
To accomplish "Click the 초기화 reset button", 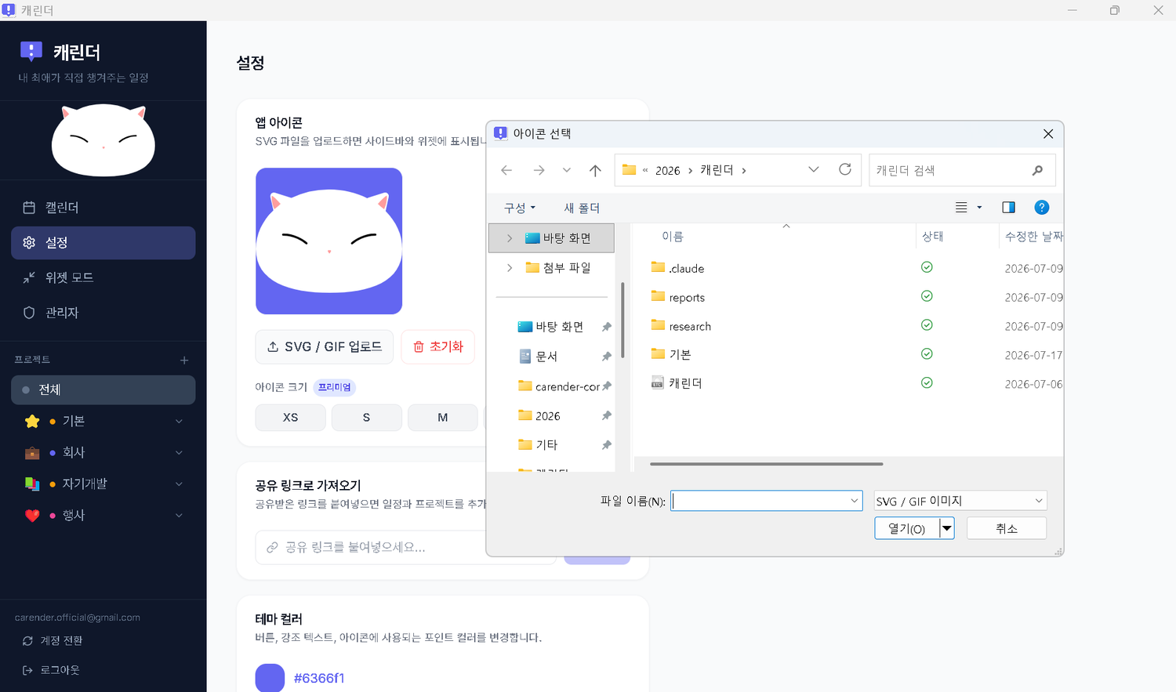I will coord(438,347).
